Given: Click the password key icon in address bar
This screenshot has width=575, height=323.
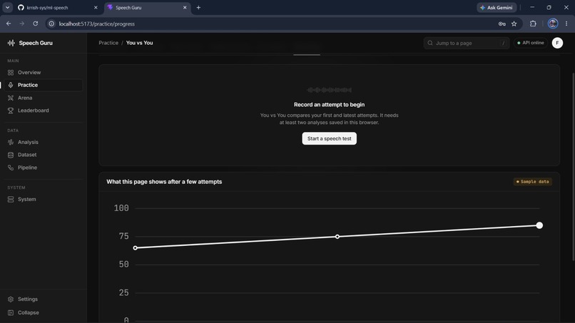Looking at the screenshot, I should pos(502,24).
